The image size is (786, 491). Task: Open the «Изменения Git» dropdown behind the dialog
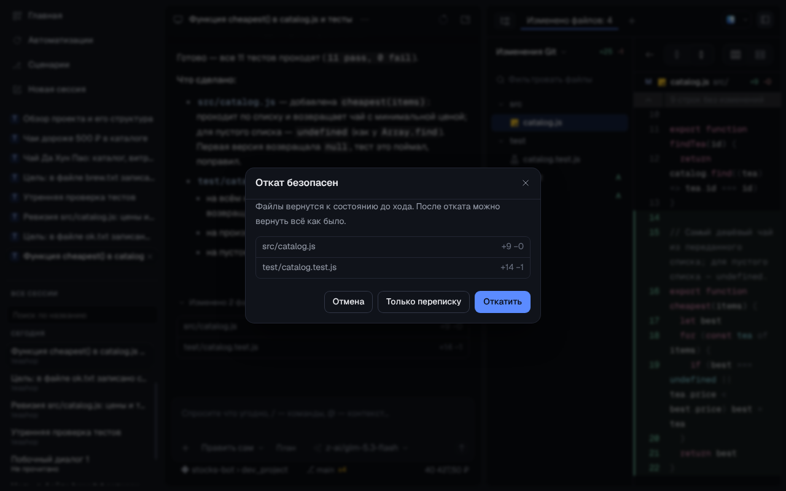coord(531,52)
